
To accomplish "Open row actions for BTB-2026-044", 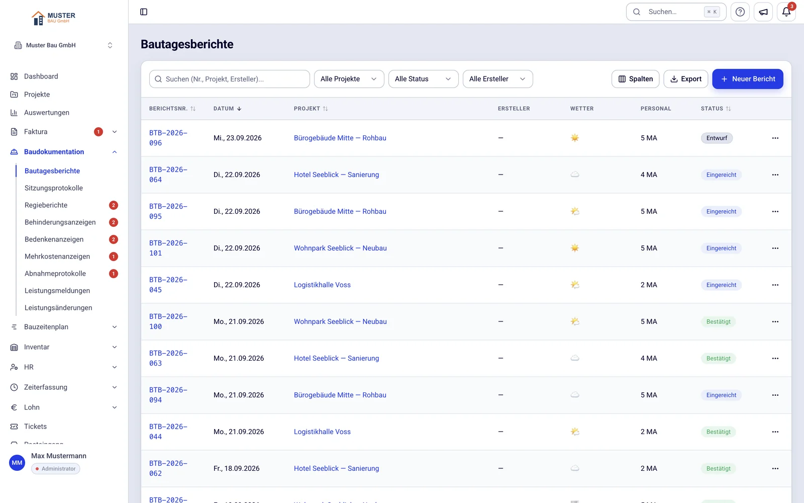I will click(x=775, y=432).
